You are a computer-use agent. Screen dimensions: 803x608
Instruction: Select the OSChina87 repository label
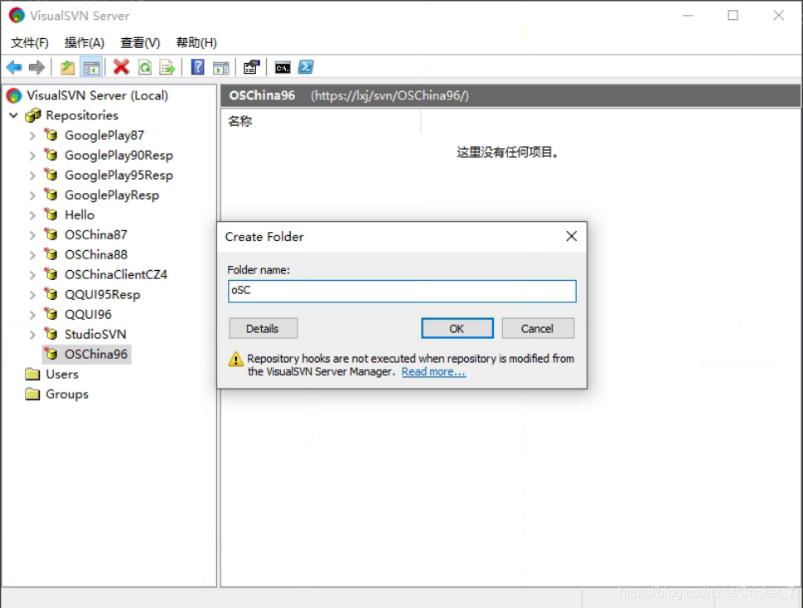click(96, 234)
